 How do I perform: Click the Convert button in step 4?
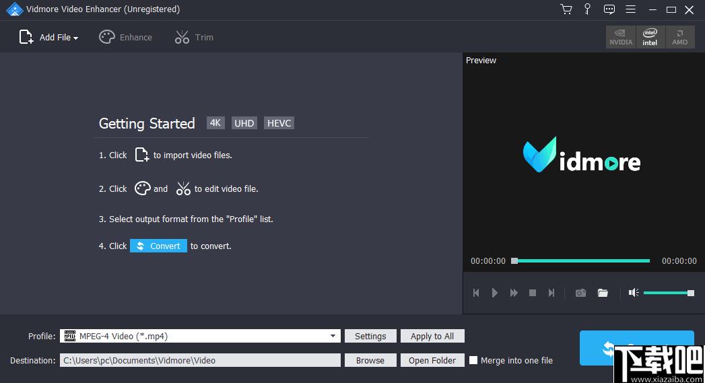point(158,246)
